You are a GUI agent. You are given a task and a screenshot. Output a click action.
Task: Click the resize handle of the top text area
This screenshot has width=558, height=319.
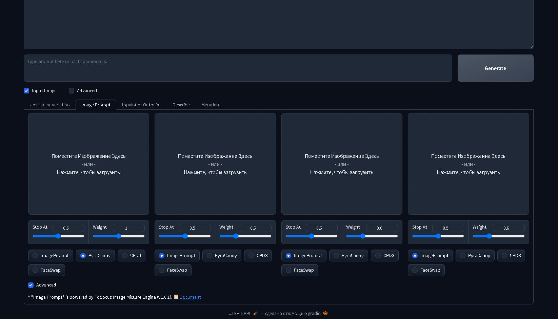pyautogui.click(x=531, y=47)
